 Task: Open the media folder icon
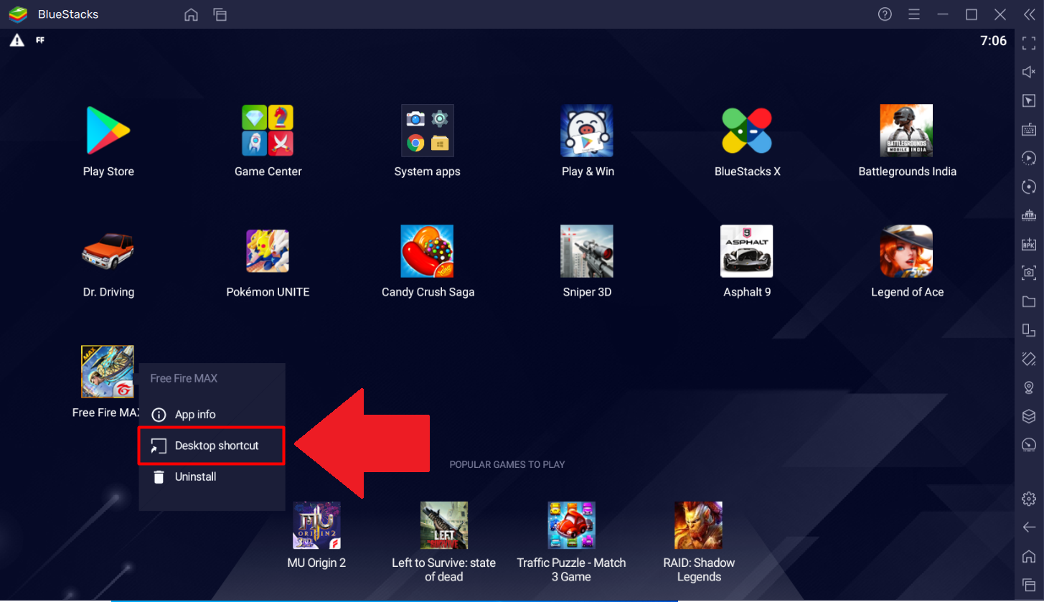point(1029,301)
